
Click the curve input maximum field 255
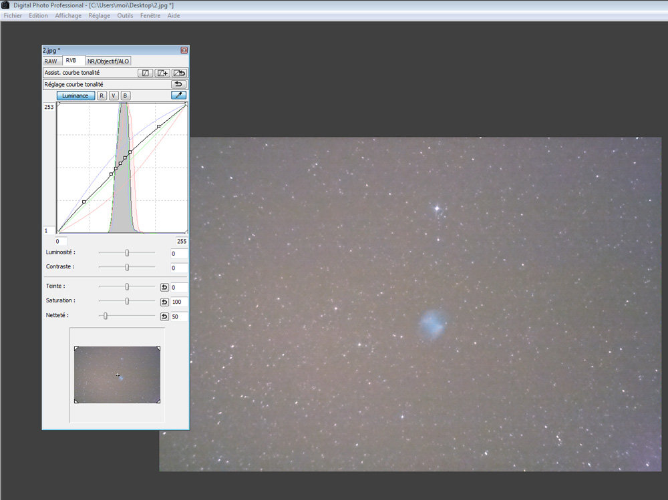(x=182, y=242)
